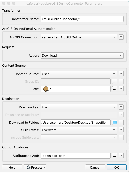Click the Transformer Name text field

click(x=82, y=19)
